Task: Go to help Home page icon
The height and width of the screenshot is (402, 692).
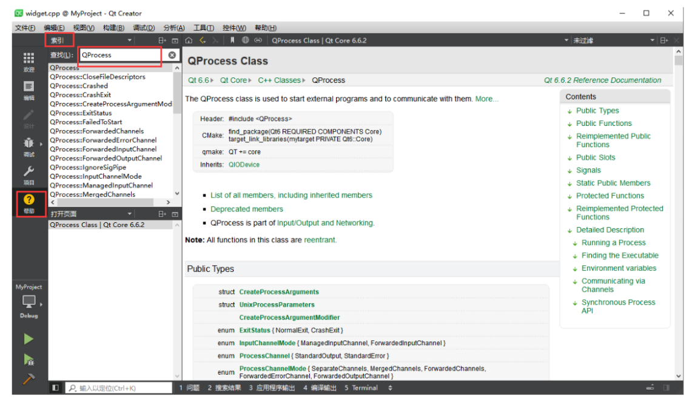Action: click(x=189, y=41)
